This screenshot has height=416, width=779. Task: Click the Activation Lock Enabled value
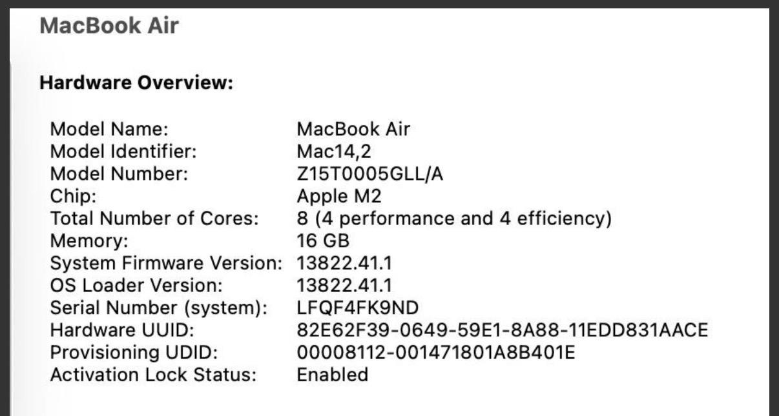click(332, 375)
